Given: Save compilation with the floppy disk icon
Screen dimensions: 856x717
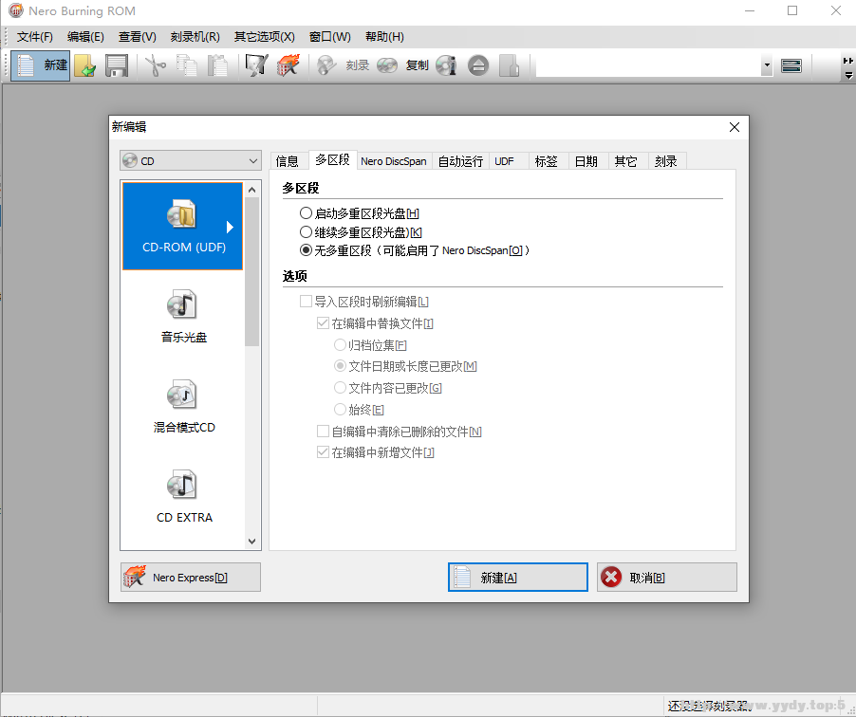Looking at the screenshot, I should pos(117,65).
